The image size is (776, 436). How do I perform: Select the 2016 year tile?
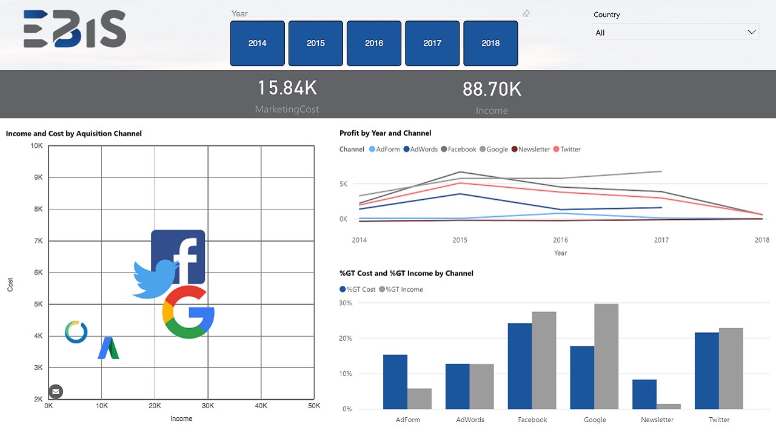coord(374,43)
